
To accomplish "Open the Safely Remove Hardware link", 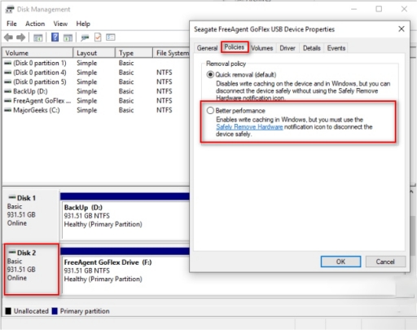I will click(x=249, y=127).
